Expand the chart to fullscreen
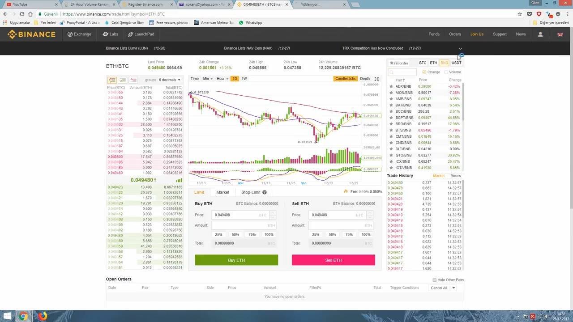 [x=376, y=79]
